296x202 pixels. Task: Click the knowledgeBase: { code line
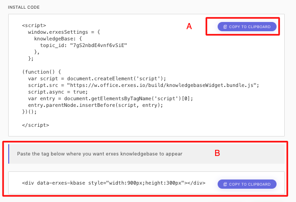point(58,39)
